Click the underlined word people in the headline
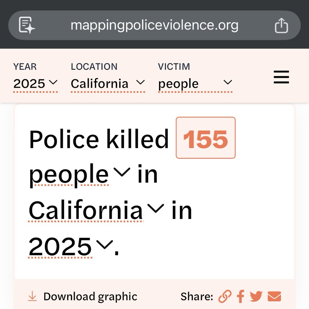The image size is (309, 309). (x=69, y=174)
